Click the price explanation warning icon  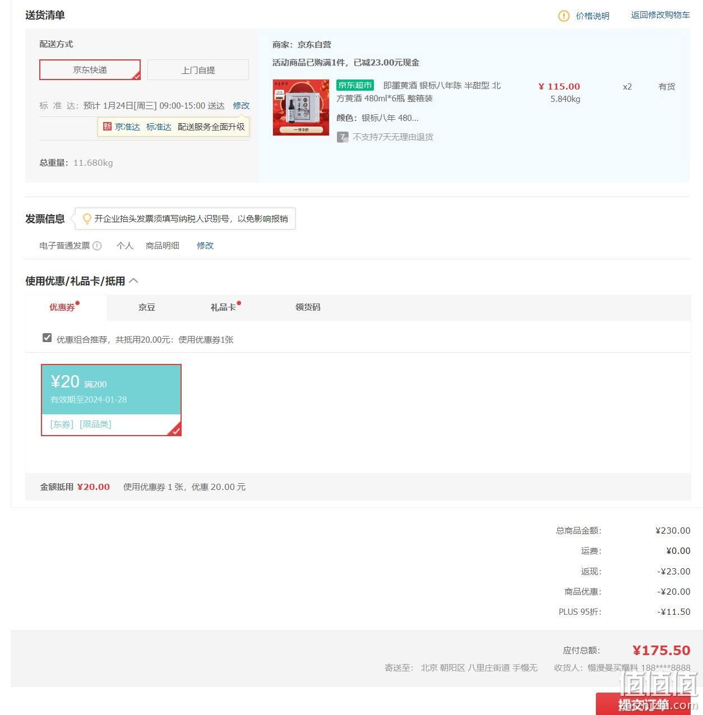click(x=564, y=16)
